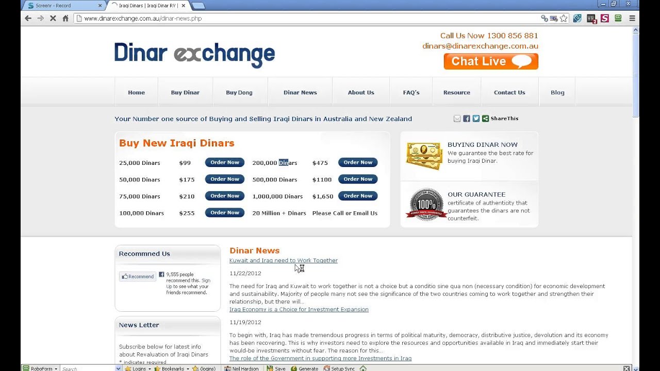Close the RoboForm toolbar with its X
This screenshot has height=371, width=660.
click(x=626, y=368)
